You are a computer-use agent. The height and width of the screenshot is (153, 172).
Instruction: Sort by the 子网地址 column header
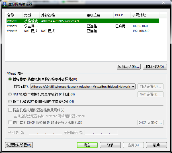pos(145,15)
